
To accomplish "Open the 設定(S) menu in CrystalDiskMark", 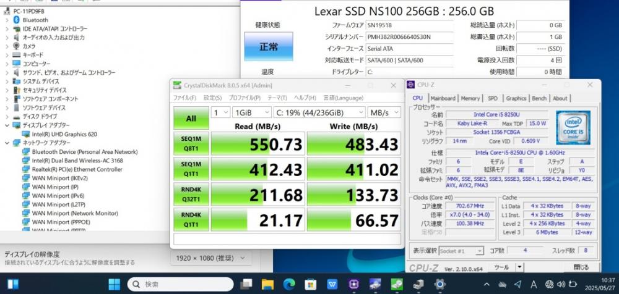I will [x=212, y=98].
